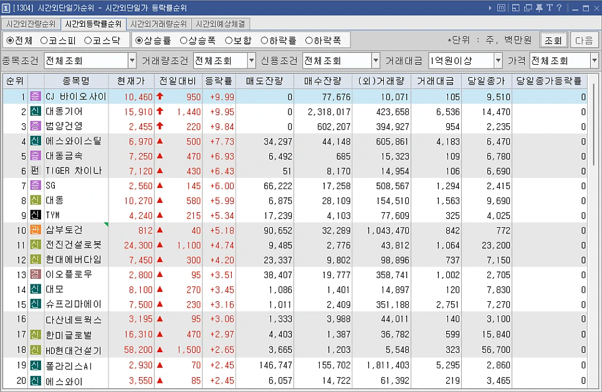
Task: Open the 가격 dropdown
Action: click(595, 60)
